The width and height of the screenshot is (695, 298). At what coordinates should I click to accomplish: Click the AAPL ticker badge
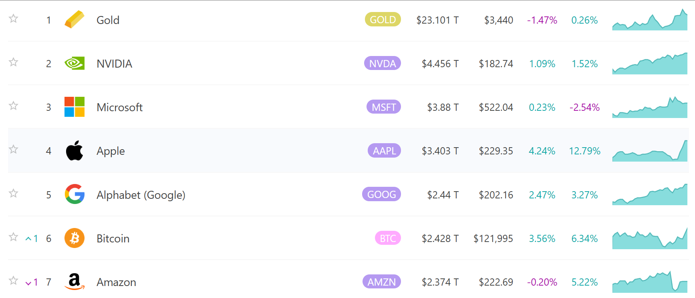click(x=384, y=150)
